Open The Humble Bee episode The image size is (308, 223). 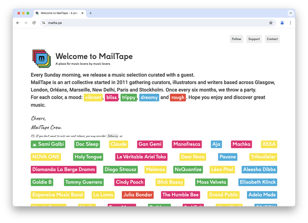tap(181, 195)
